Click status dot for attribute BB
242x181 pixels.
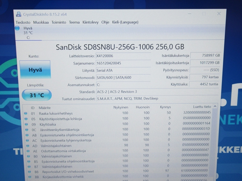click(30, 177)
